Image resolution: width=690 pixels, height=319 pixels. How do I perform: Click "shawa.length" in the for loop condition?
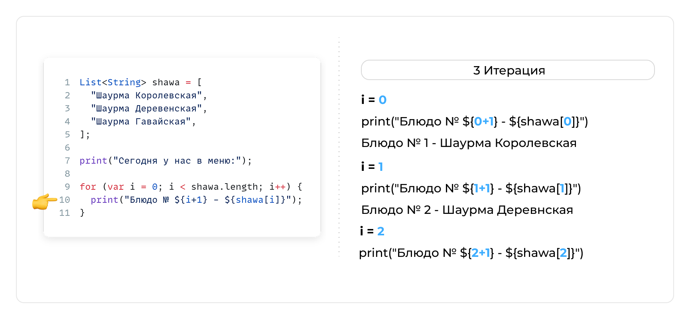[x=224, y=187]
